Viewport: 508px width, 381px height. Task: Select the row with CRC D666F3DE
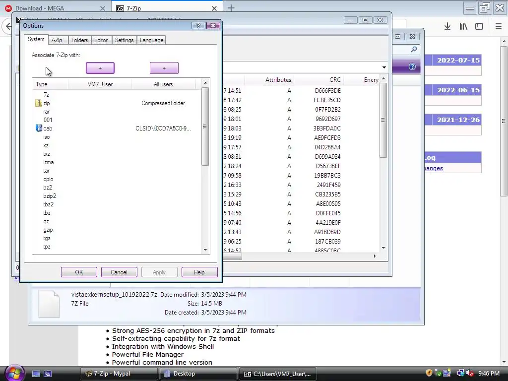301,90
